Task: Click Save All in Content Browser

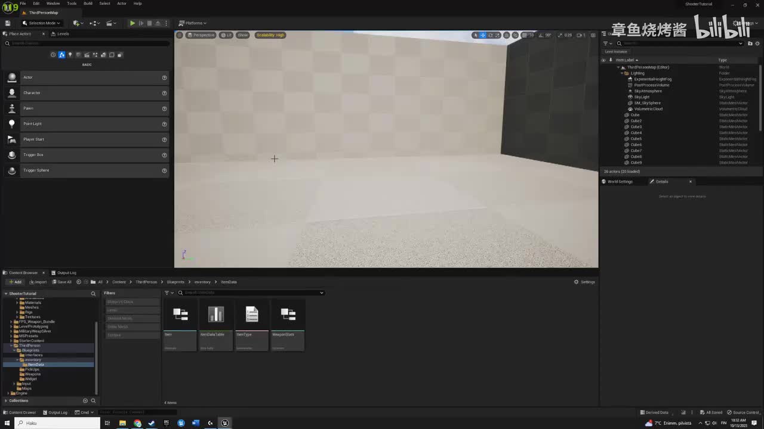Action: (x=61, y=282)
